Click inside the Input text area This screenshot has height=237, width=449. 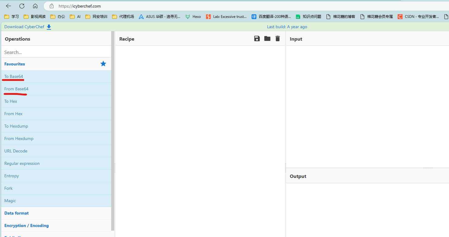367,106
